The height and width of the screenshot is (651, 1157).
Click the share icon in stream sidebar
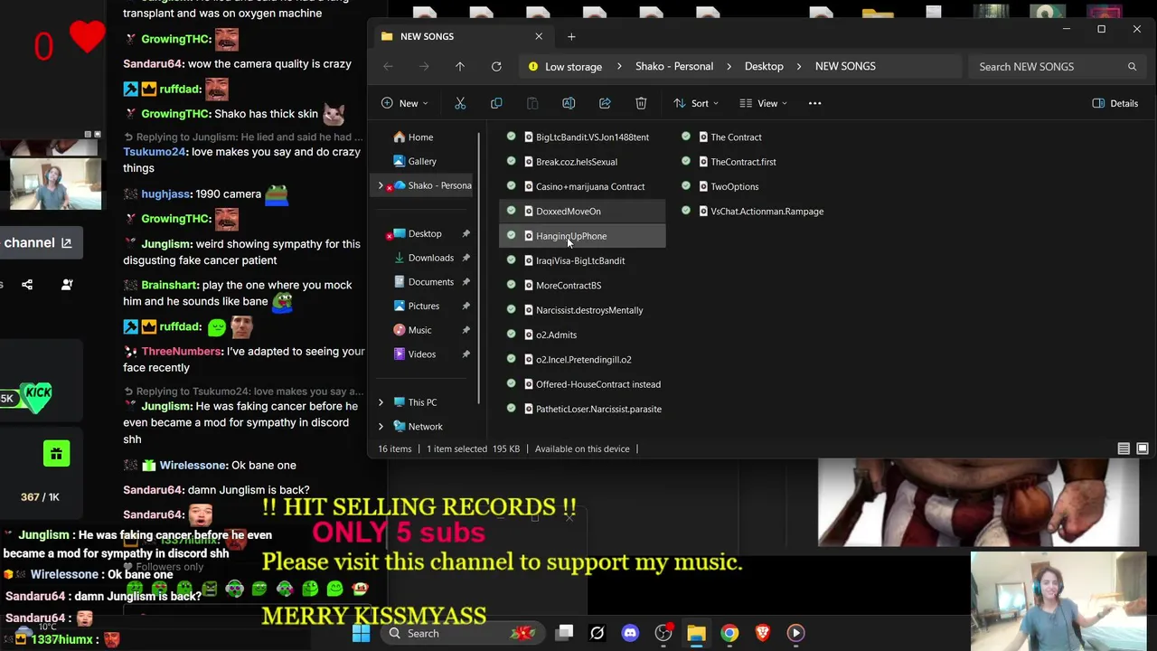click(27, 285)
